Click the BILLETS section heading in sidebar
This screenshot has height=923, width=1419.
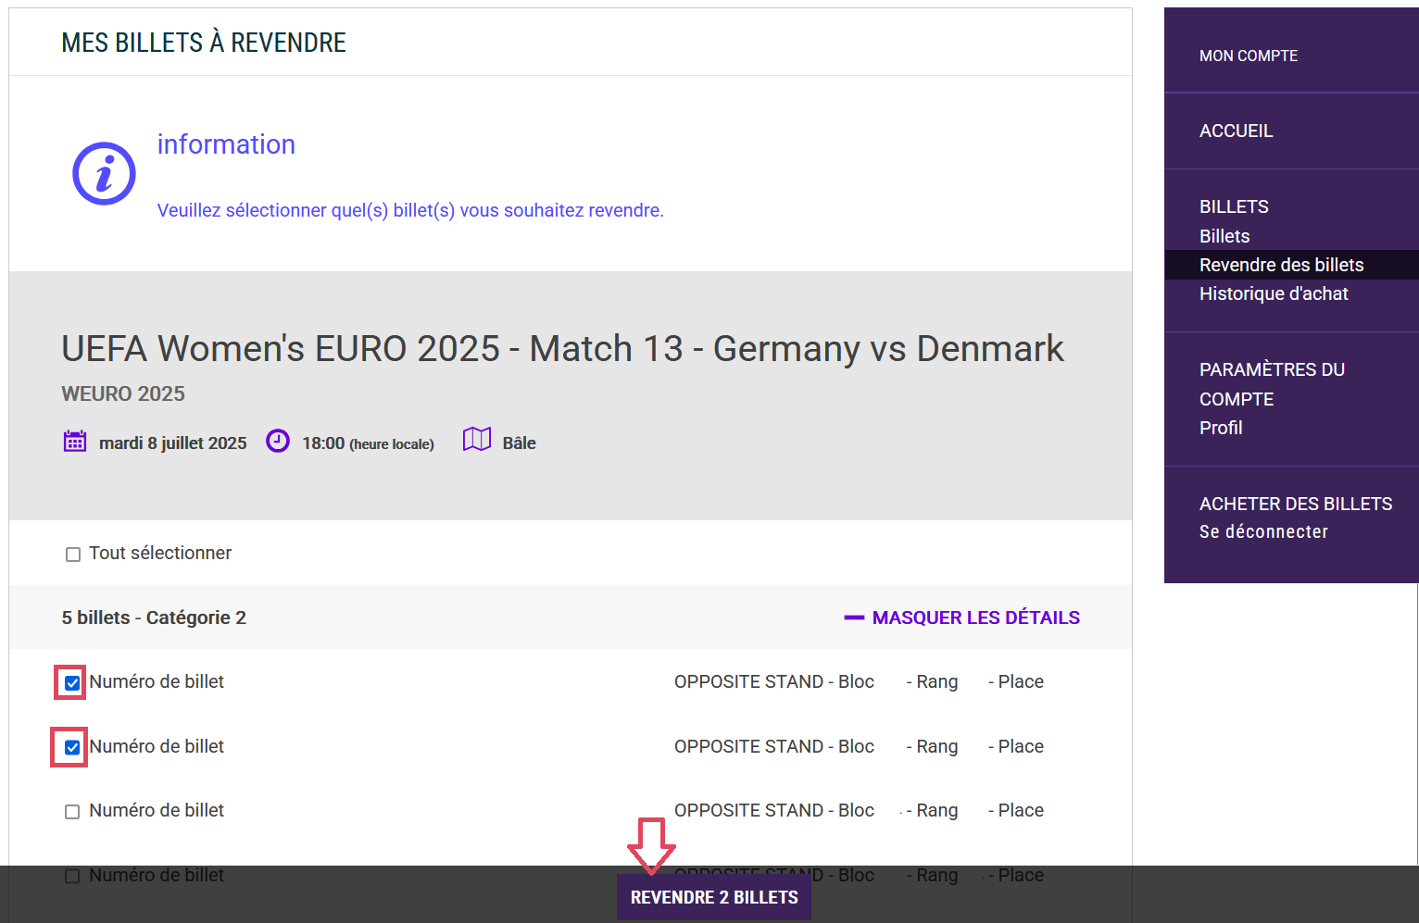1234,206
